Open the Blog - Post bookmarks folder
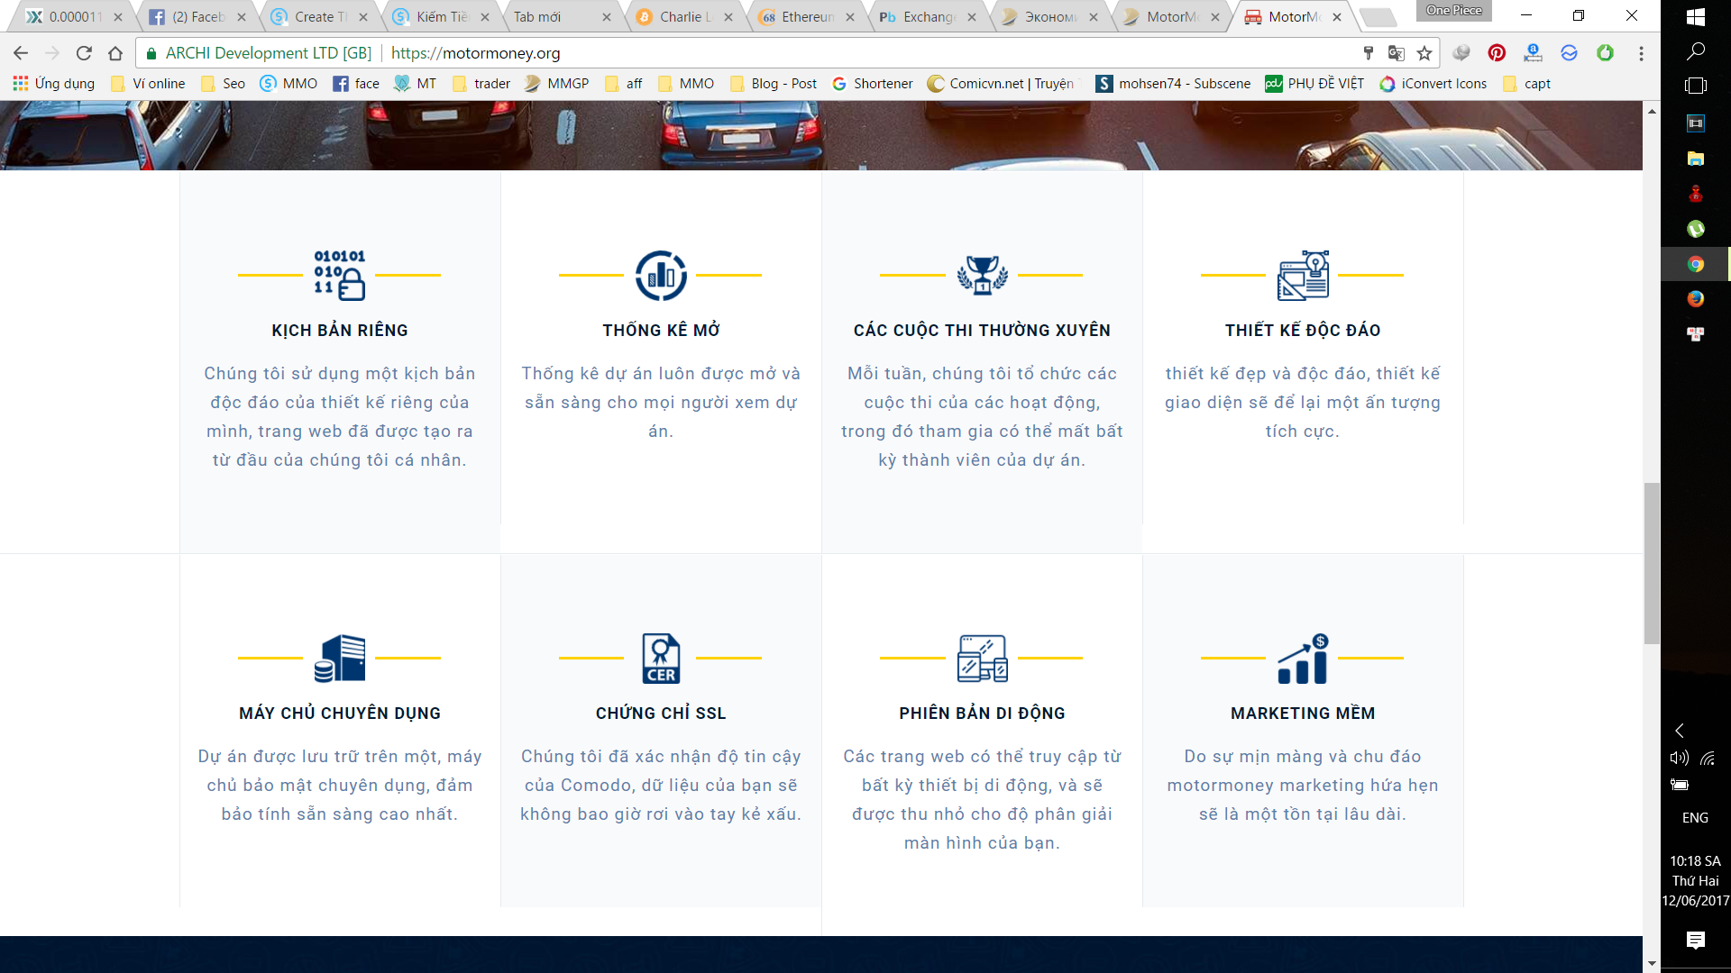 coord(773,84)
